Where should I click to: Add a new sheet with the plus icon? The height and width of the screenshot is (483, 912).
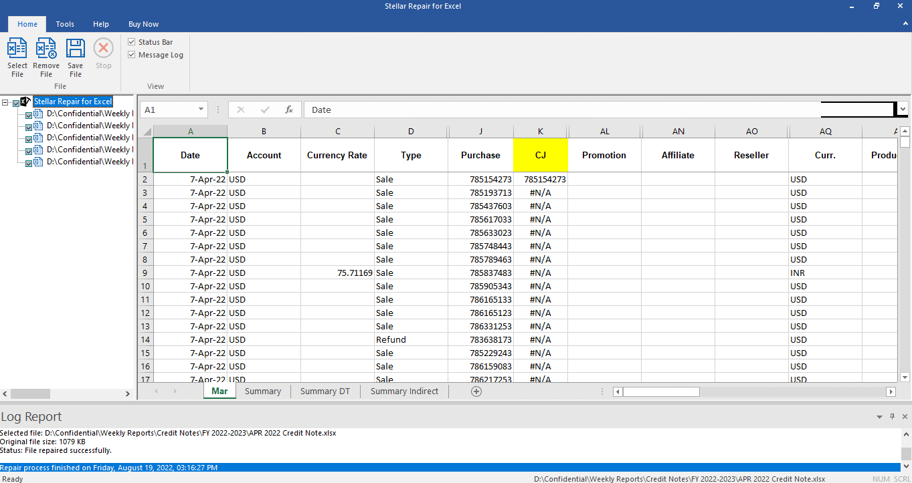[x=476, y=391]
